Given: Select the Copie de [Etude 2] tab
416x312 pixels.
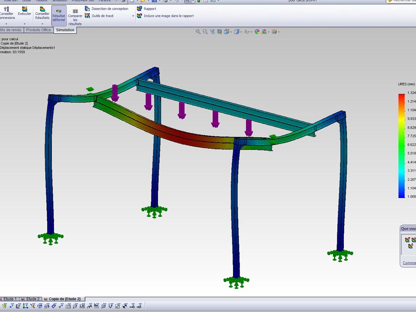Looking at the screenshot, I should (63, 299).
